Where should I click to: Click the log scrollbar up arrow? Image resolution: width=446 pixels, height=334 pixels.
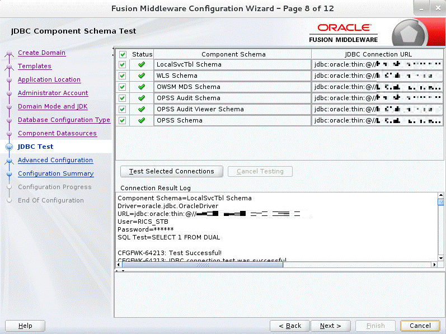(441, 195)
